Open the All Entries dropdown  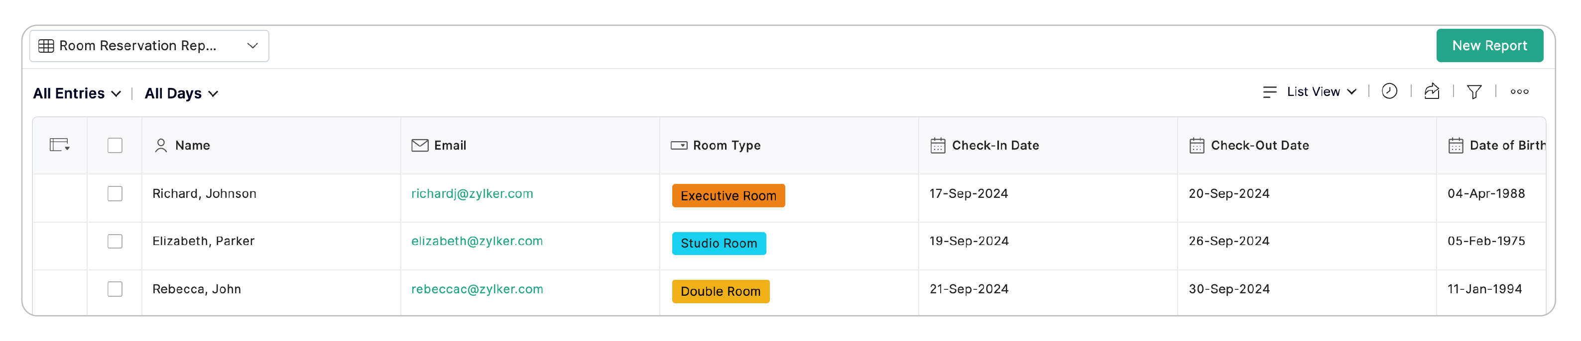click(77, 93)
